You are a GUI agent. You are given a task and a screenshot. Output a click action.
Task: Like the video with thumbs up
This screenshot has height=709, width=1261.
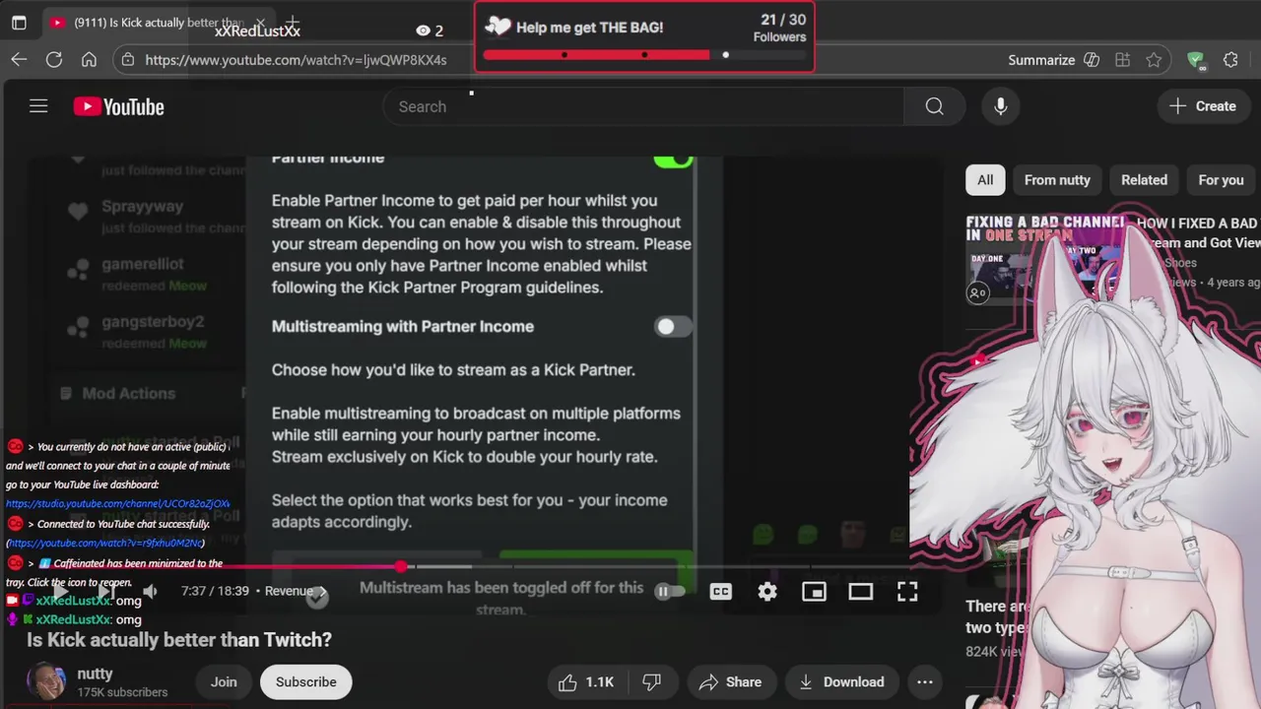[x=585, y=681]
